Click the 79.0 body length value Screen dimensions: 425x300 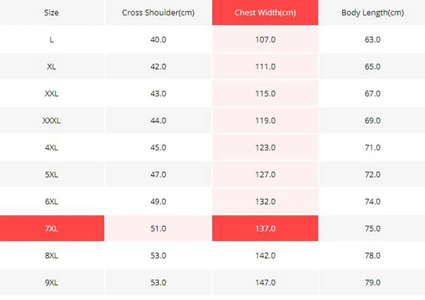coord(372,282)
